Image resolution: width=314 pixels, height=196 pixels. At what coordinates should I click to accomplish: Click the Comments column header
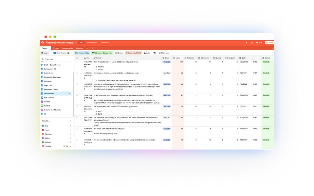(x=204, y=58)
